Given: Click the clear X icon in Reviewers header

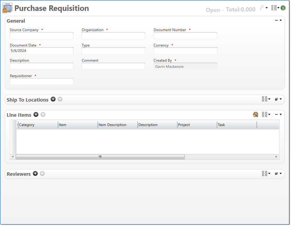Looking at the screenshot, I should coord(42,173).
